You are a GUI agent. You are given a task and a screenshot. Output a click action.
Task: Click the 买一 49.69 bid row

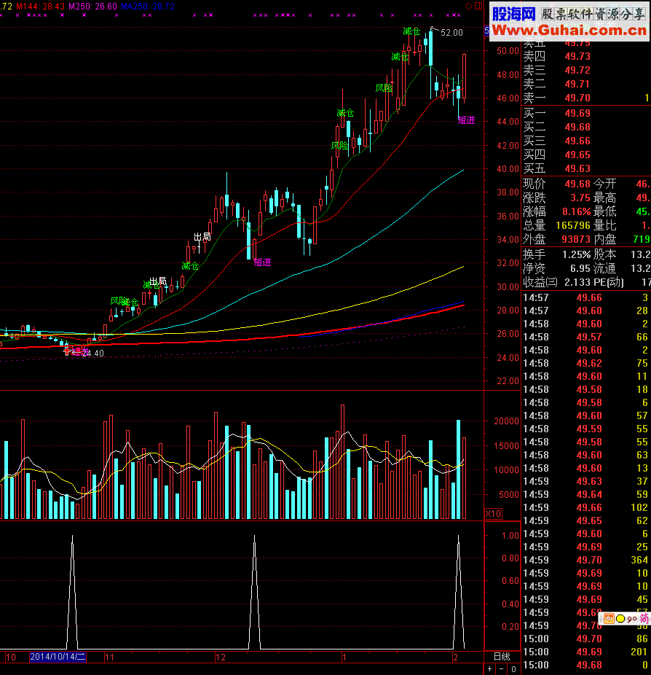[x=585, y=113]
